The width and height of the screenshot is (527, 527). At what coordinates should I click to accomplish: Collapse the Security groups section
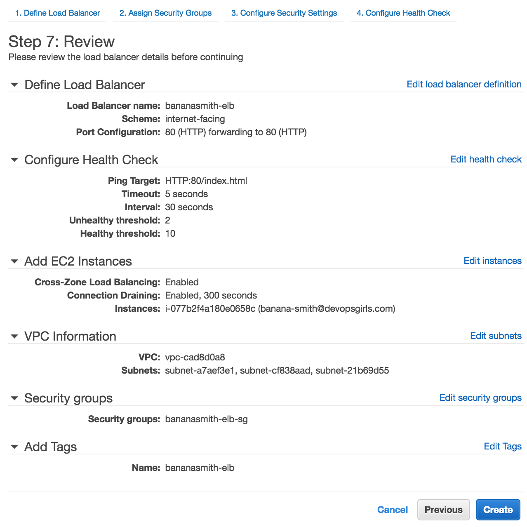pos(14,398)
